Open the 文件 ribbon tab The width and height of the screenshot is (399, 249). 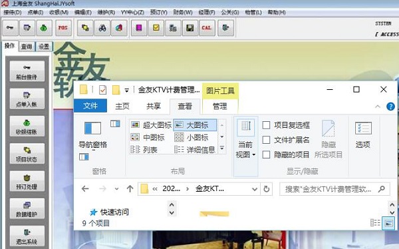tap(90, 106)
